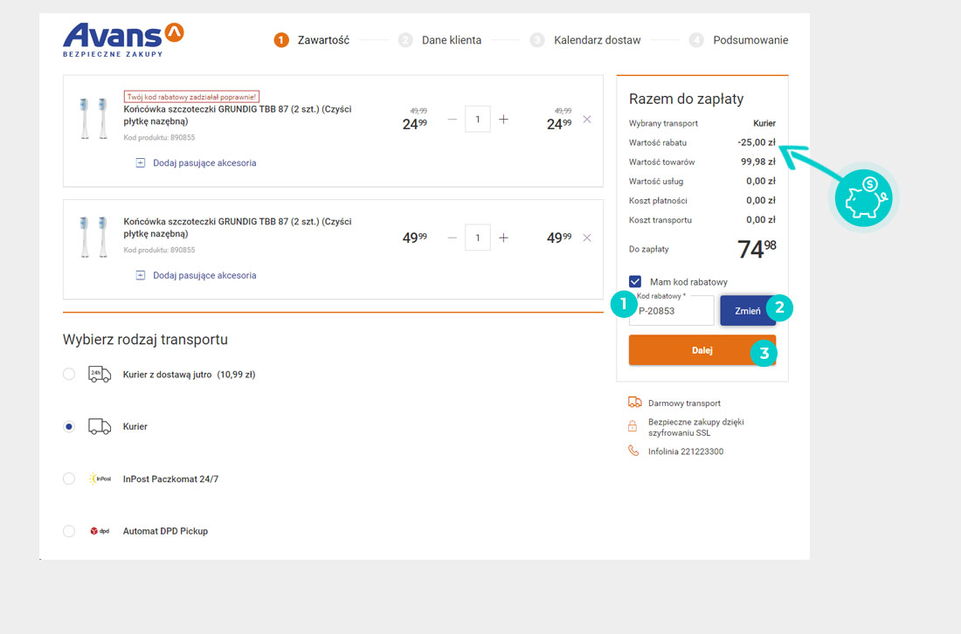Screen dimensions: 961x634
Task: Click 'Kurier z dostawą jutro (10,99 zł)' label
Action: click(189, 375)
